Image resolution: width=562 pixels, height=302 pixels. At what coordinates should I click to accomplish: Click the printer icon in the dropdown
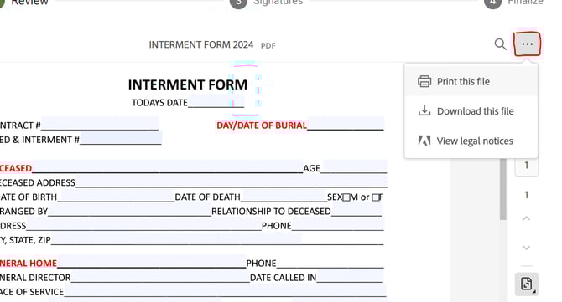(x=424, y=81)
